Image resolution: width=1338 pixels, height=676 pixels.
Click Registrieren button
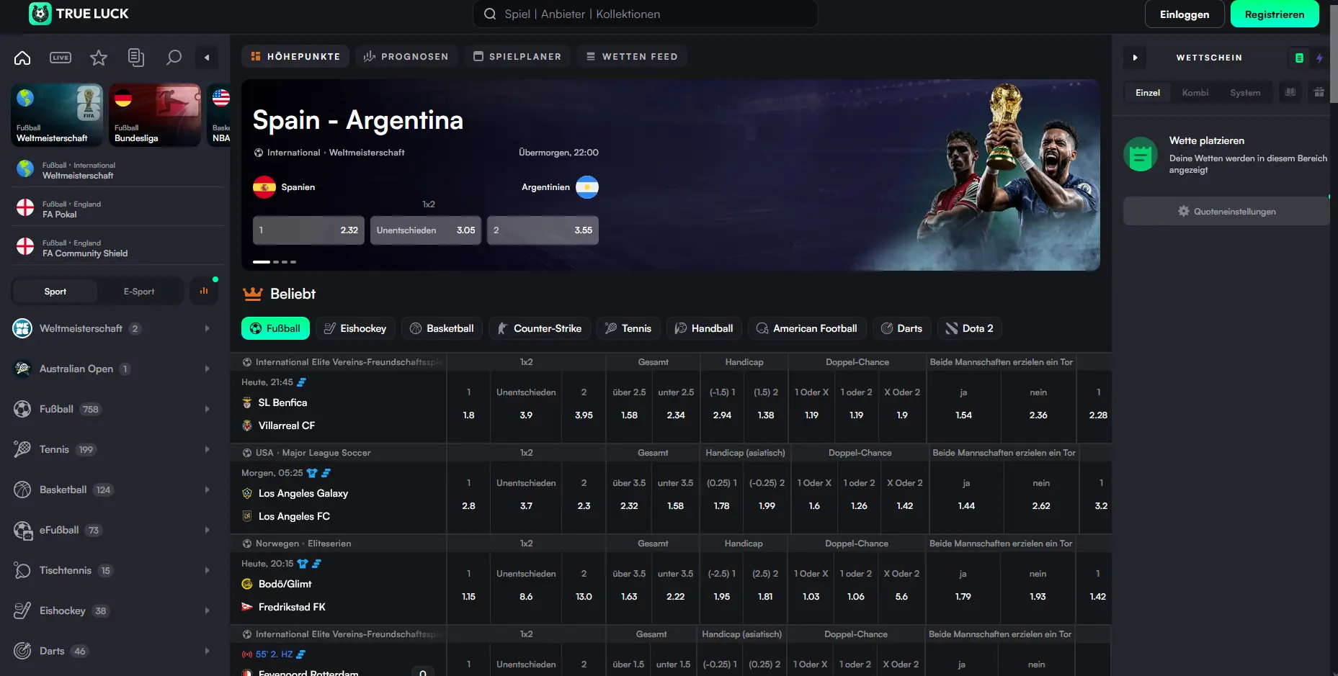coord(1275,14)
